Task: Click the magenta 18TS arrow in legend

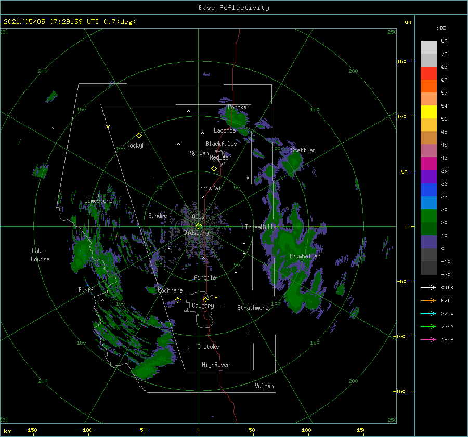Action: pos(428,339)
